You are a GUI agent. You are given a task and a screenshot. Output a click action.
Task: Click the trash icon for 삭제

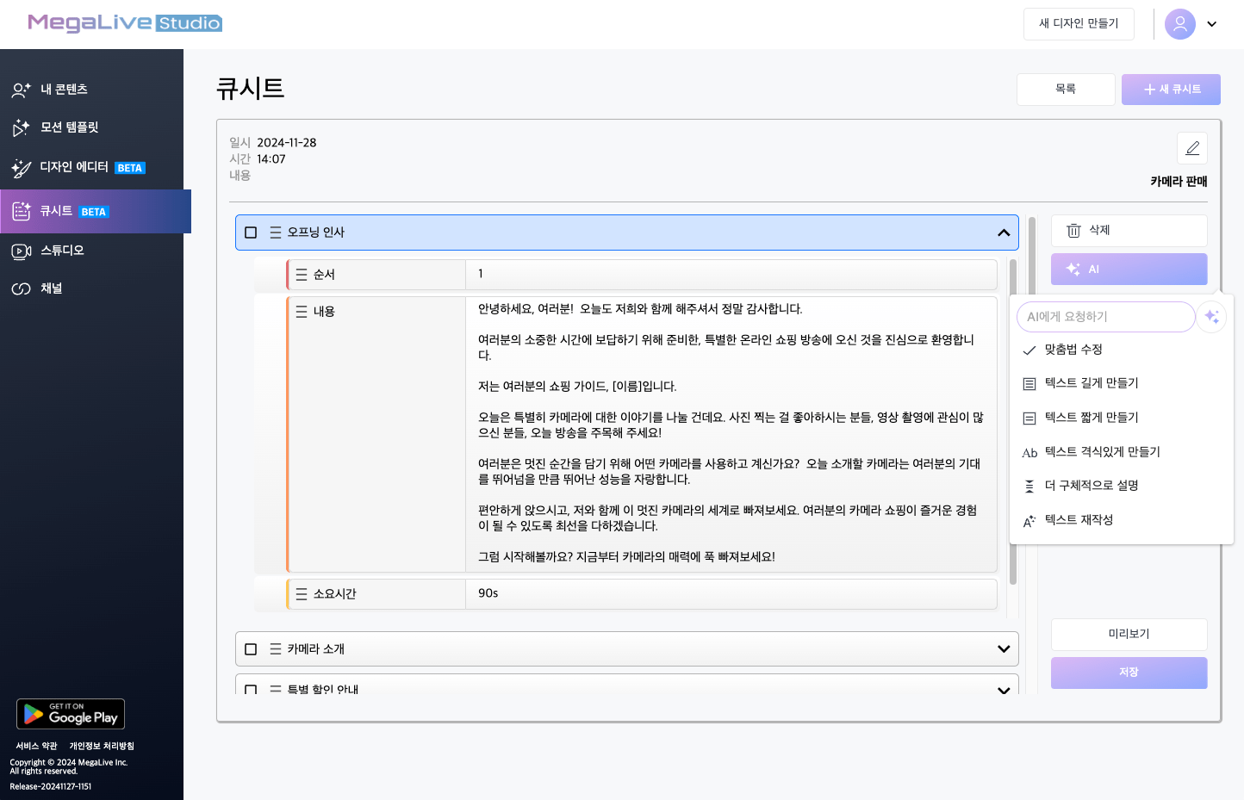pos(1073,231)
